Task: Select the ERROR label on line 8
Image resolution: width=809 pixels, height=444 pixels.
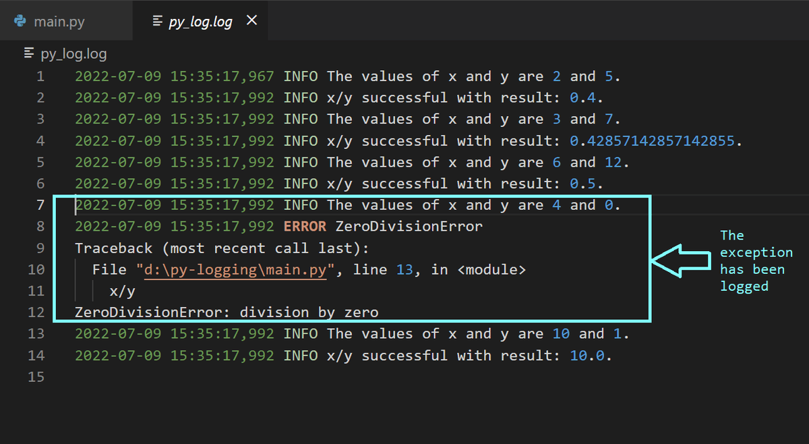Action: (x=305, y=226)
